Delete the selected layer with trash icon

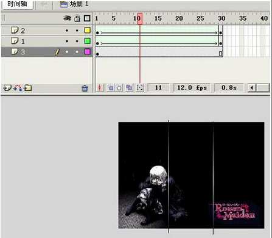(85, 88)
